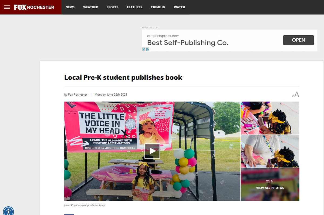The width and height of the screenshot is (324, 215).
Task: Click the OPEN ad button
Action: [x=298, y=40]
